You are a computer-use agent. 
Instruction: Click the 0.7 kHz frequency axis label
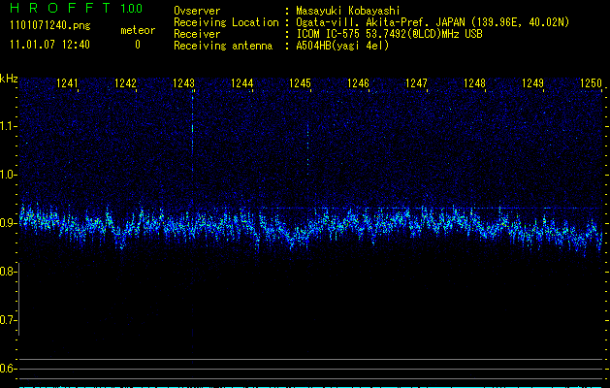tap(9, 320)
